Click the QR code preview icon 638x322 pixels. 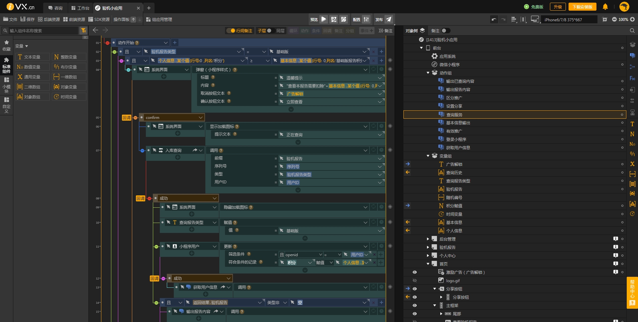pyautogui.click(x=334, y=19)
